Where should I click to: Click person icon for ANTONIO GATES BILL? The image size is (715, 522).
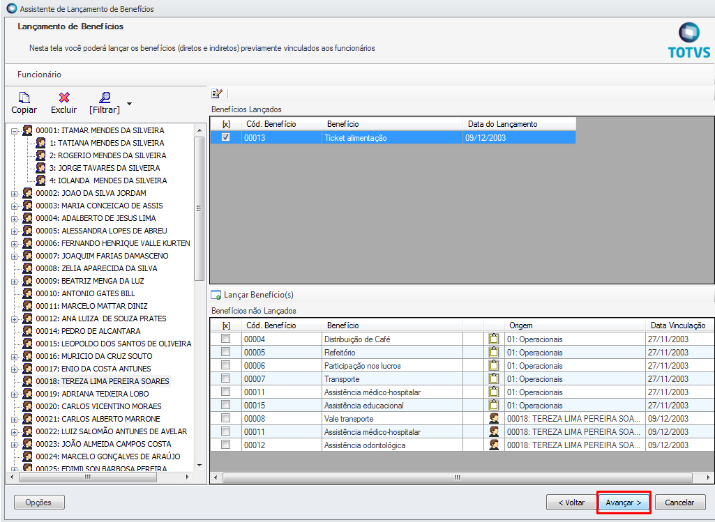[x=28, y=293]
